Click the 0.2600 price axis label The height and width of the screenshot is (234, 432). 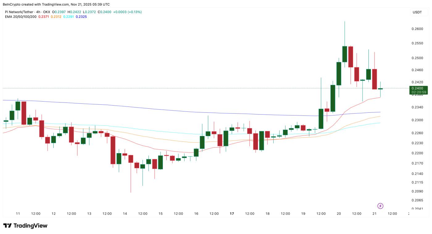[417, 29]
